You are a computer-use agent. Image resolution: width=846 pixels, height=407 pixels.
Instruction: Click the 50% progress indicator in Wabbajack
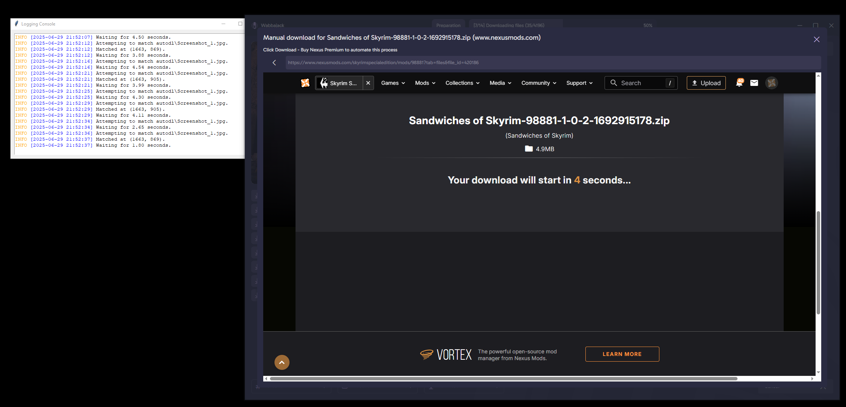click(648, 25)
